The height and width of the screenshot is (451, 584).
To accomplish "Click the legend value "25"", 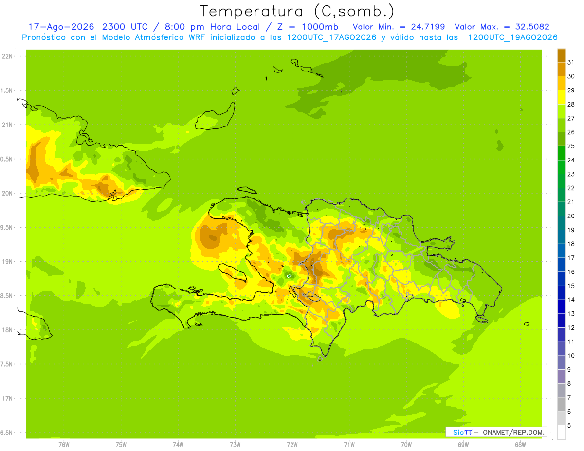I will (571, 146).
